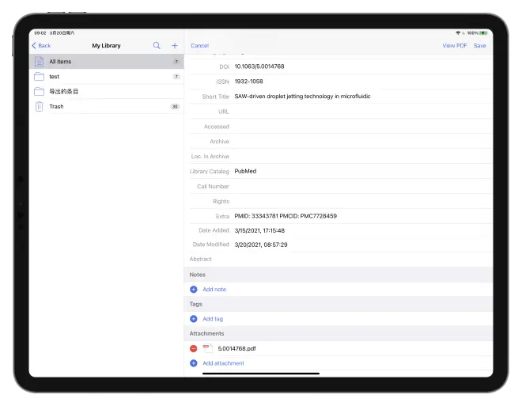The height and width of the screenshot is (406, 522).
Task: Tap the status bar clock
Action: click(x=40, y=33)
